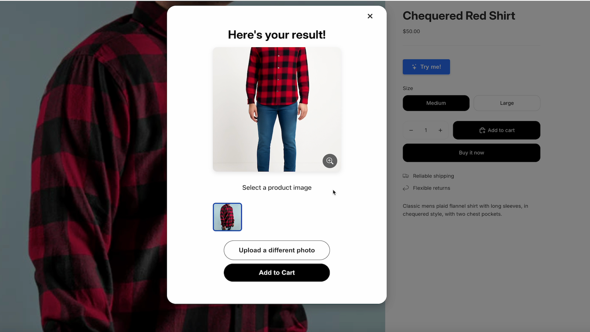Click the Buy it now button

[471, 153]
